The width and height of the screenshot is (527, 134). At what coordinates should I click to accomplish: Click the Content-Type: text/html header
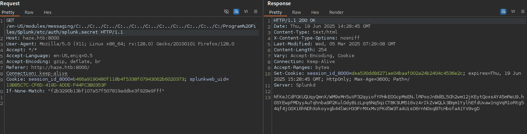click(x=306, y=32)
